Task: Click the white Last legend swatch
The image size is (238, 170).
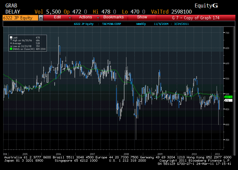Action: 11,37
